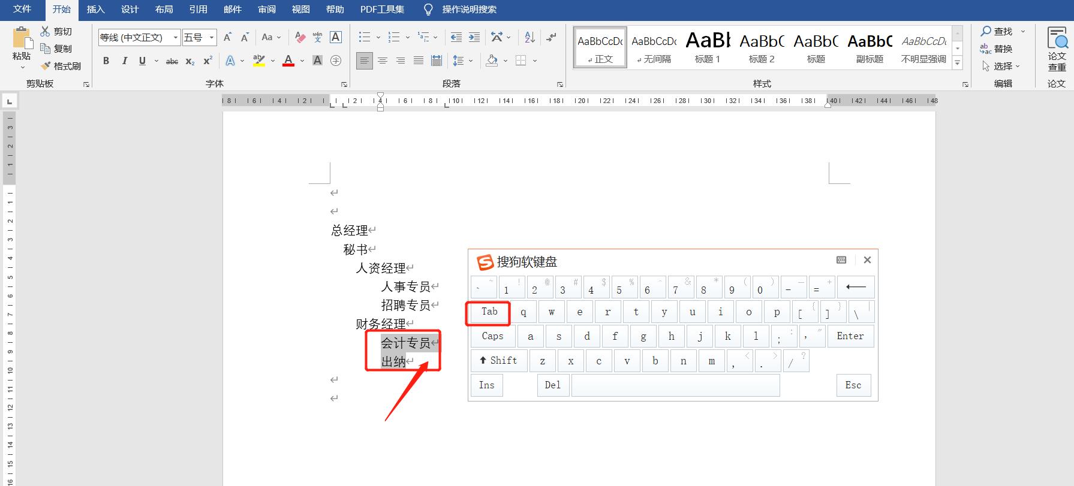Viewport: 1074px width, 486px height.
Task: Click the Copy (复制) icon
Action: pos(45,49)
